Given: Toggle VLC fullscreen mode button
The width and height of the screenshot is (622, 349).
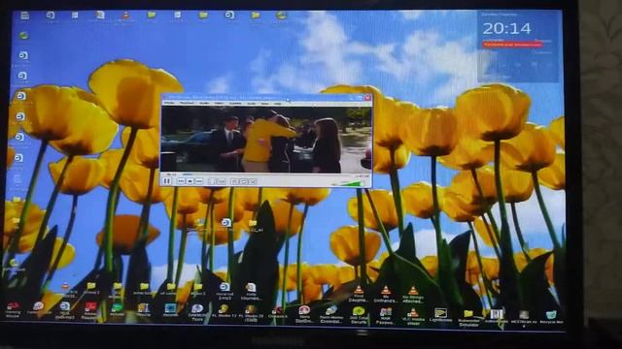Looking at the screenshot, I should 212,181.
